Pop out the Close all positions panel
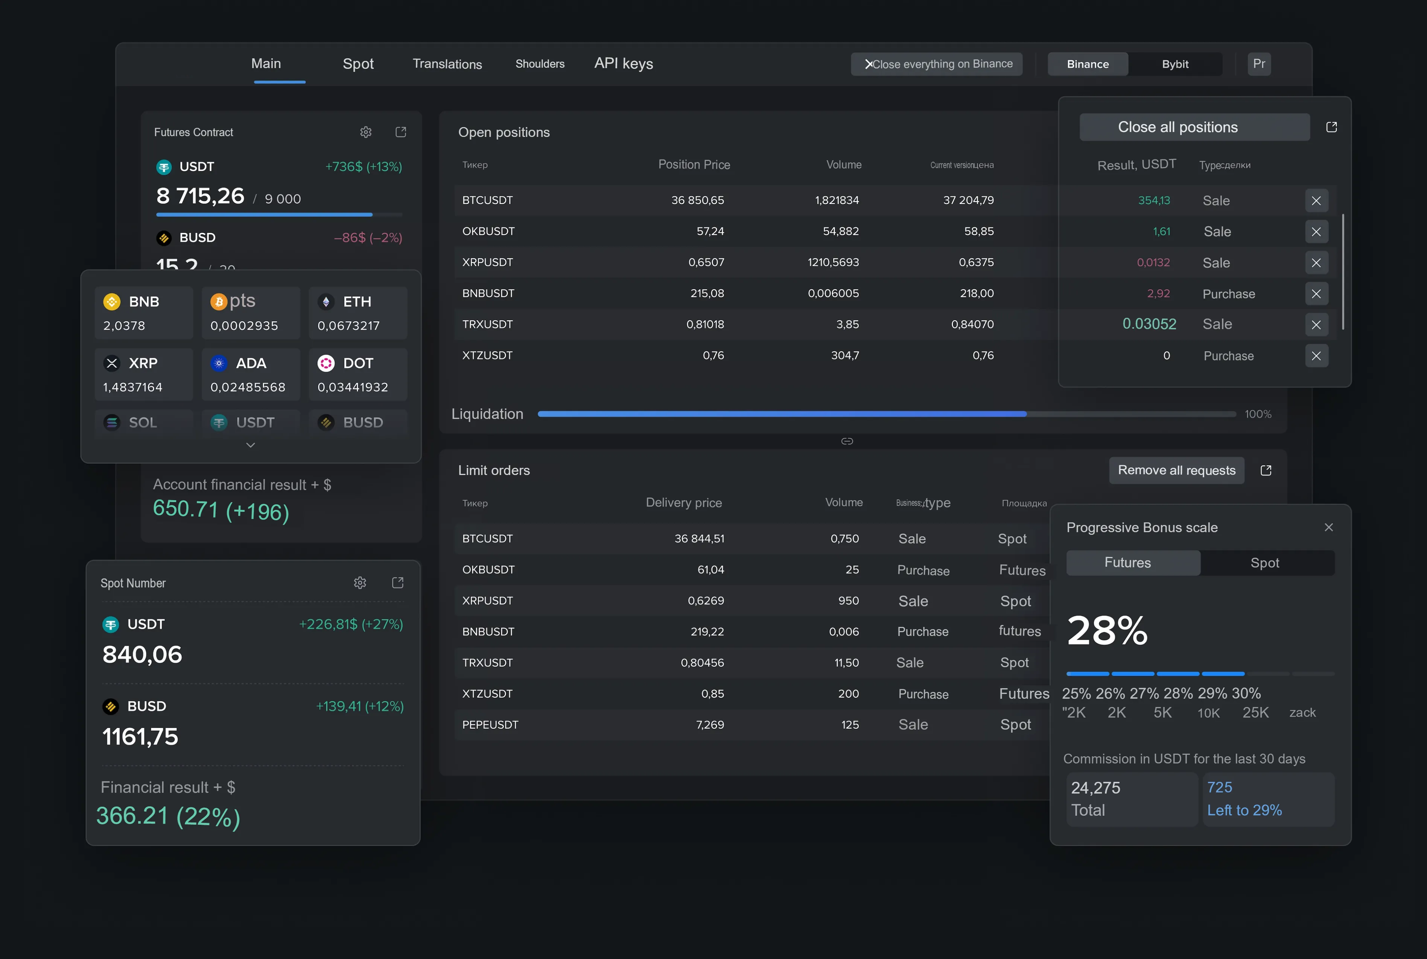Image resolution: width=1427 pixels, height=959 pixels. [1331, 127]
